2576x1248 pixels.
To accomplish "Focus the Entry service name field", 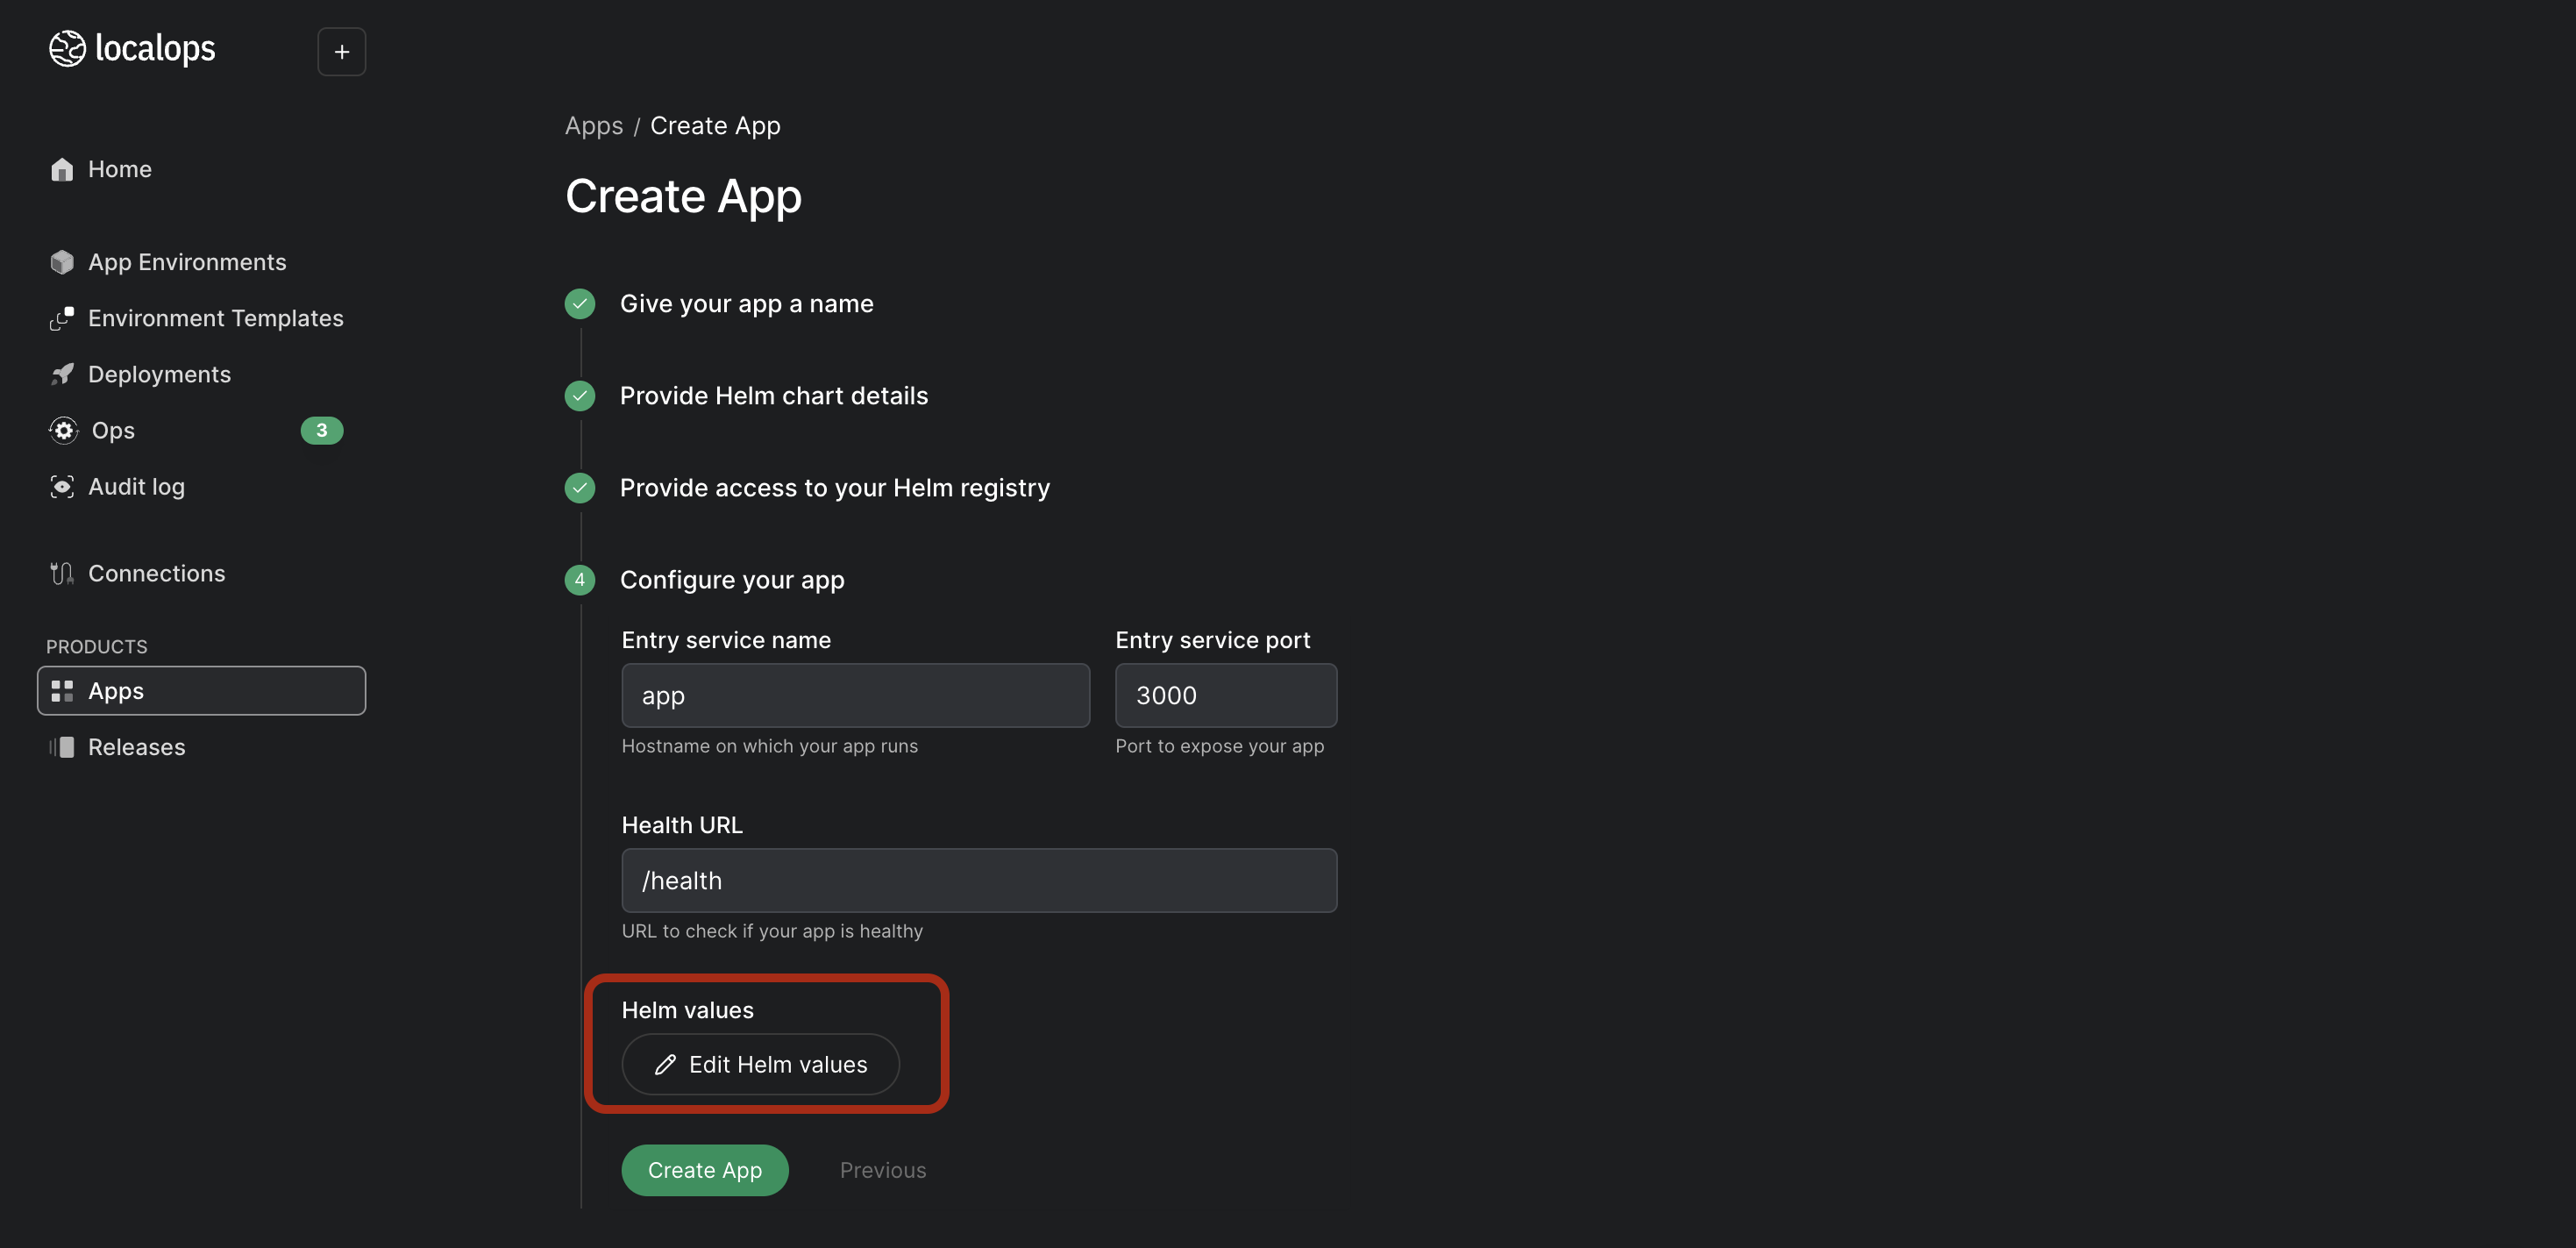I will pyautogui.click(x=856, y=695).
